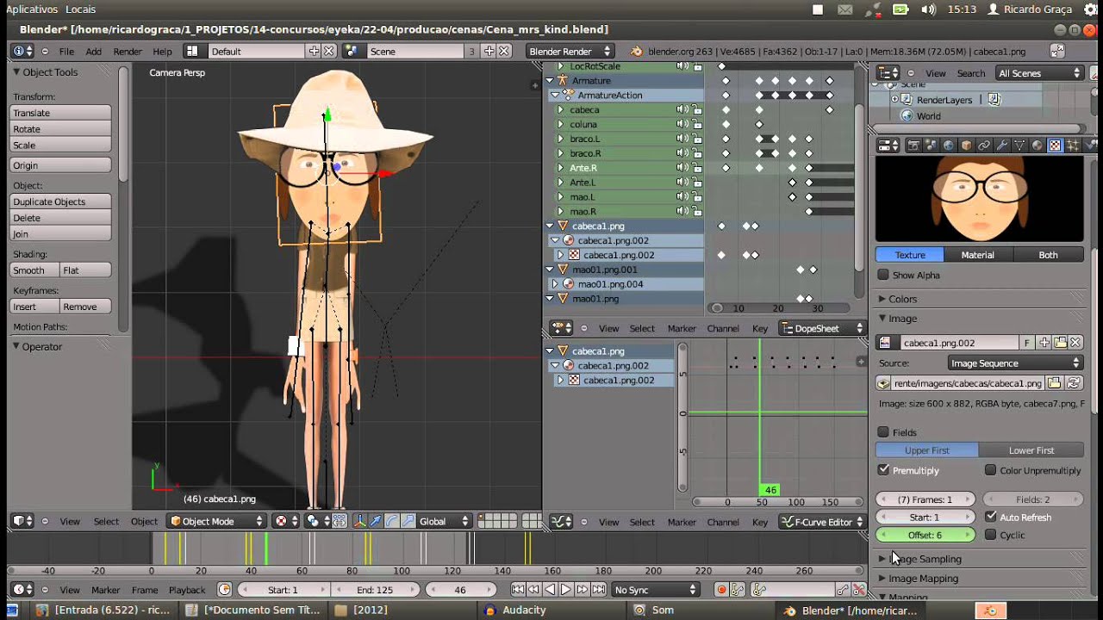Mute the cabeca channel speaker icon

coord(682,109)
